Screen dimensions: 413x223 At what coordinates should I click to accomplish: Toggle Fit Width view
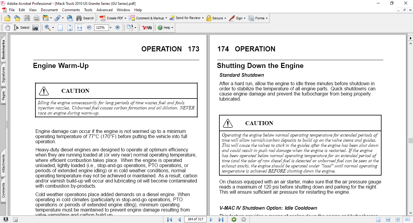pos(80,27)
